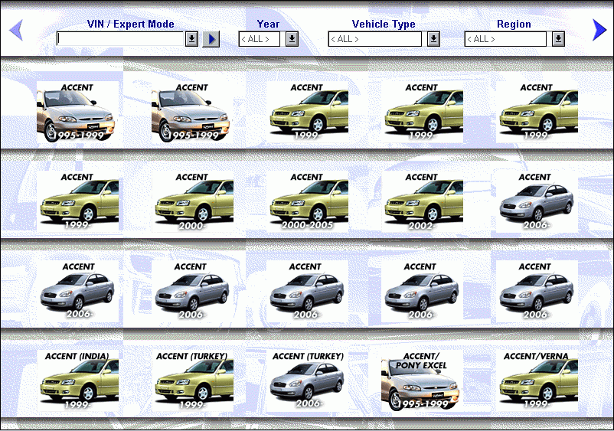Open the Accent (Turkey) 1999 catalog

point(192,380)
